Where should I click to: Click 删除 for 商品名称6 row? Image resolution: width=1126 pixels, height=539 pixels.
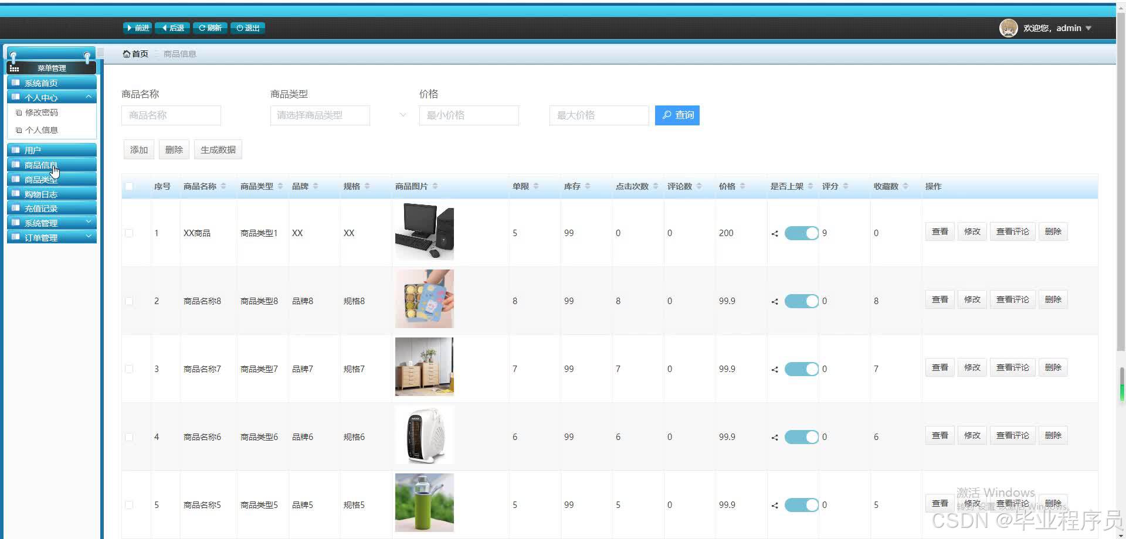[1053, 435]
